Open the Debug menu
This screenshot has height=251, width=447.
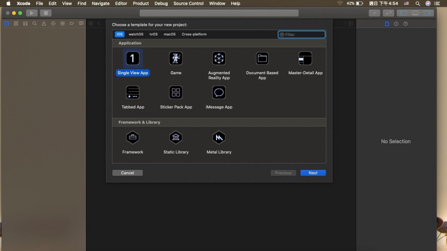point(161,3)
